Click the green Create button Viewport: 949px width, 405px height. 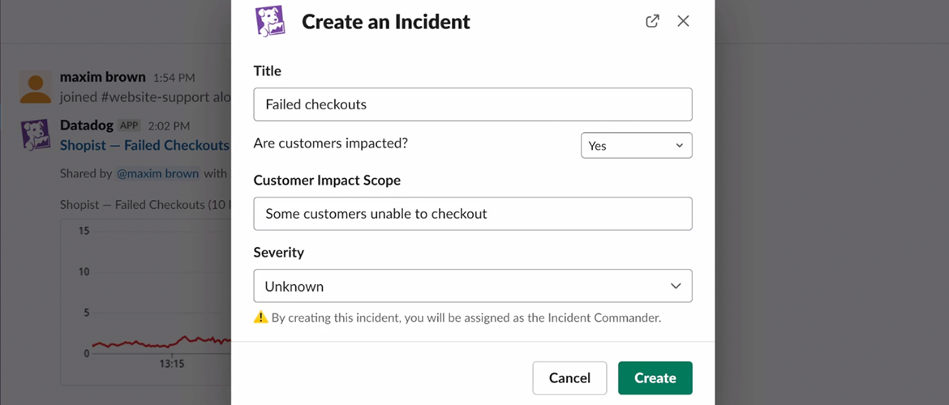655,377
